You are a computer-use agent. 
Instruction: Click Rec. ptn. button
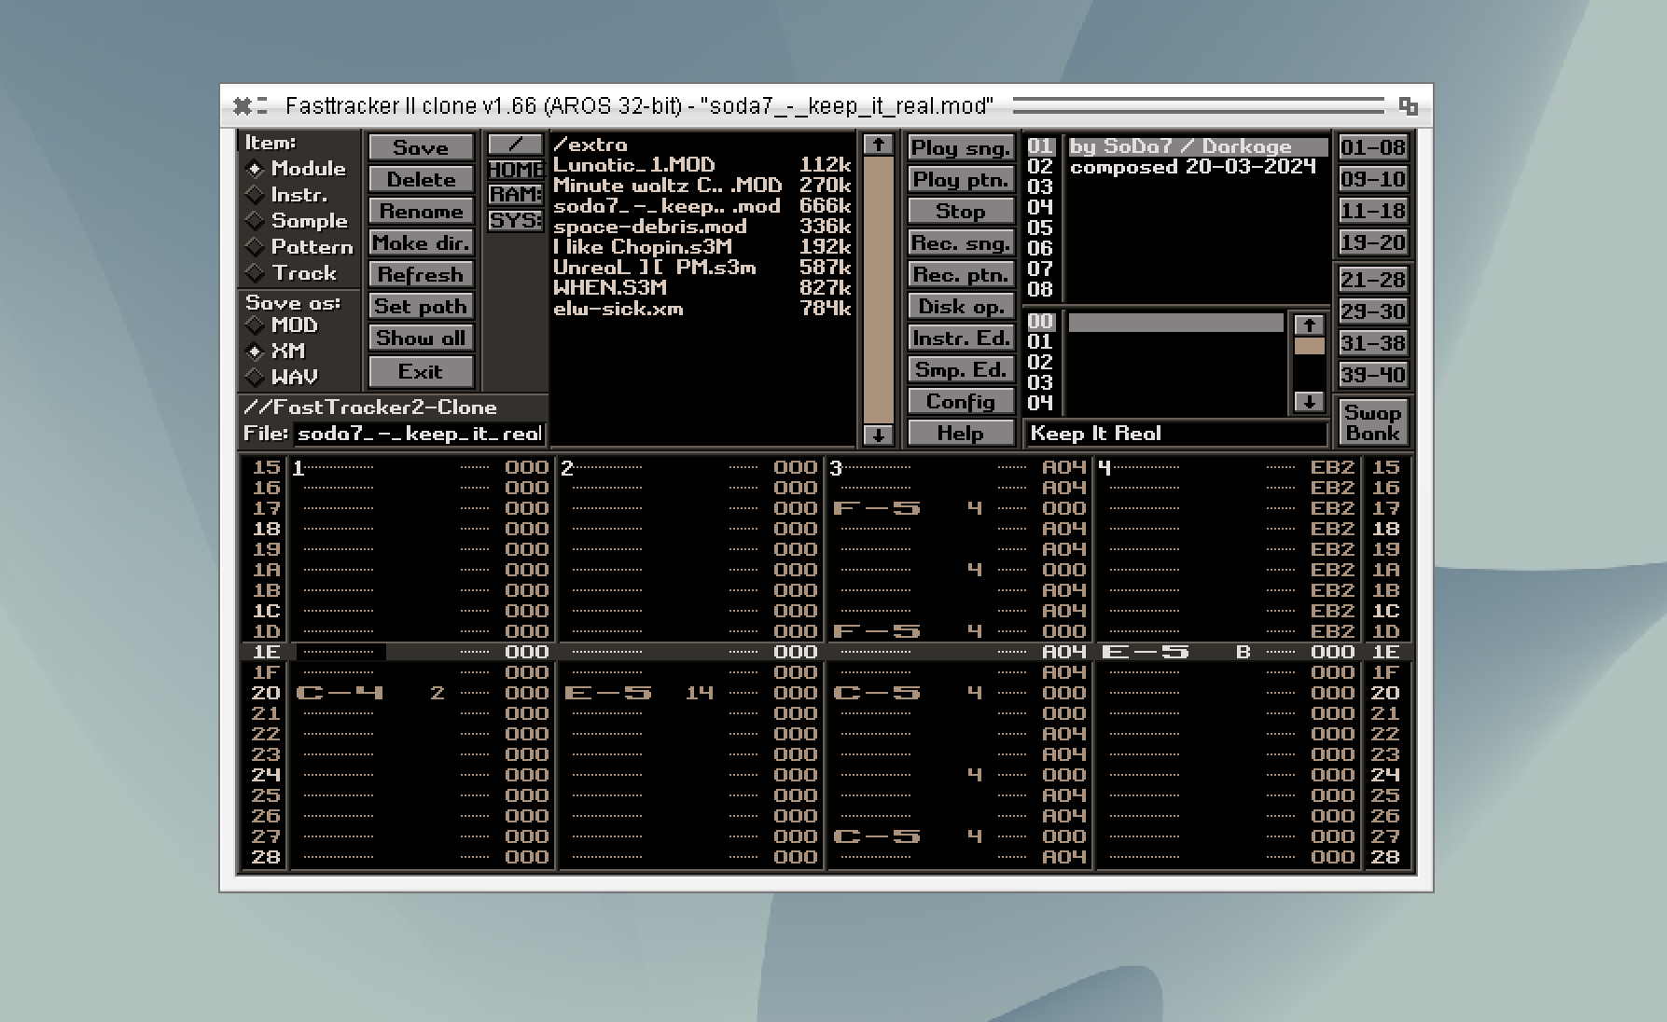(960, 274)
